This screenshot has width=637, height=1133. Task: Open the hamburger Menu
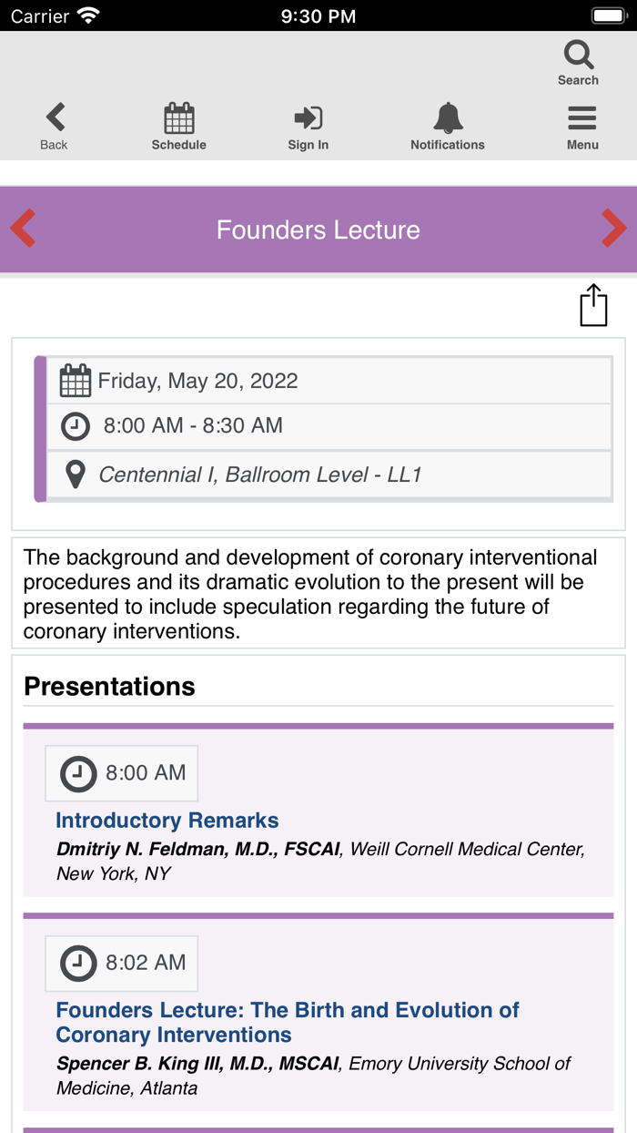(x=581, y=119)
